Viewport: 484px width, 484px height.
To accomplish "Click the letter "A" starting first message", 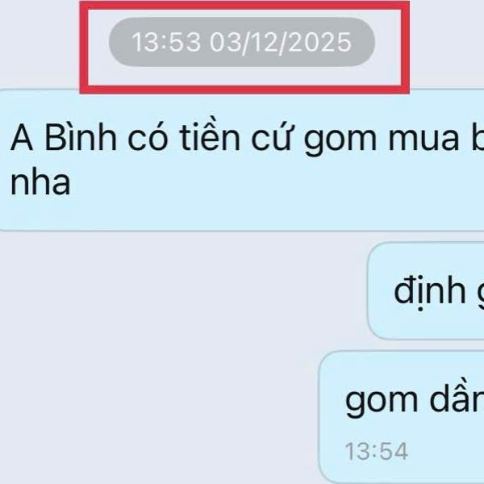I will click(22, 137).
